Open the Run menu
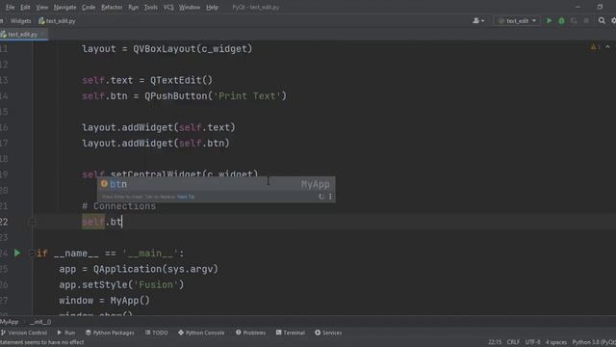This screenshot has width=616, height=347. tap(133, 7)
